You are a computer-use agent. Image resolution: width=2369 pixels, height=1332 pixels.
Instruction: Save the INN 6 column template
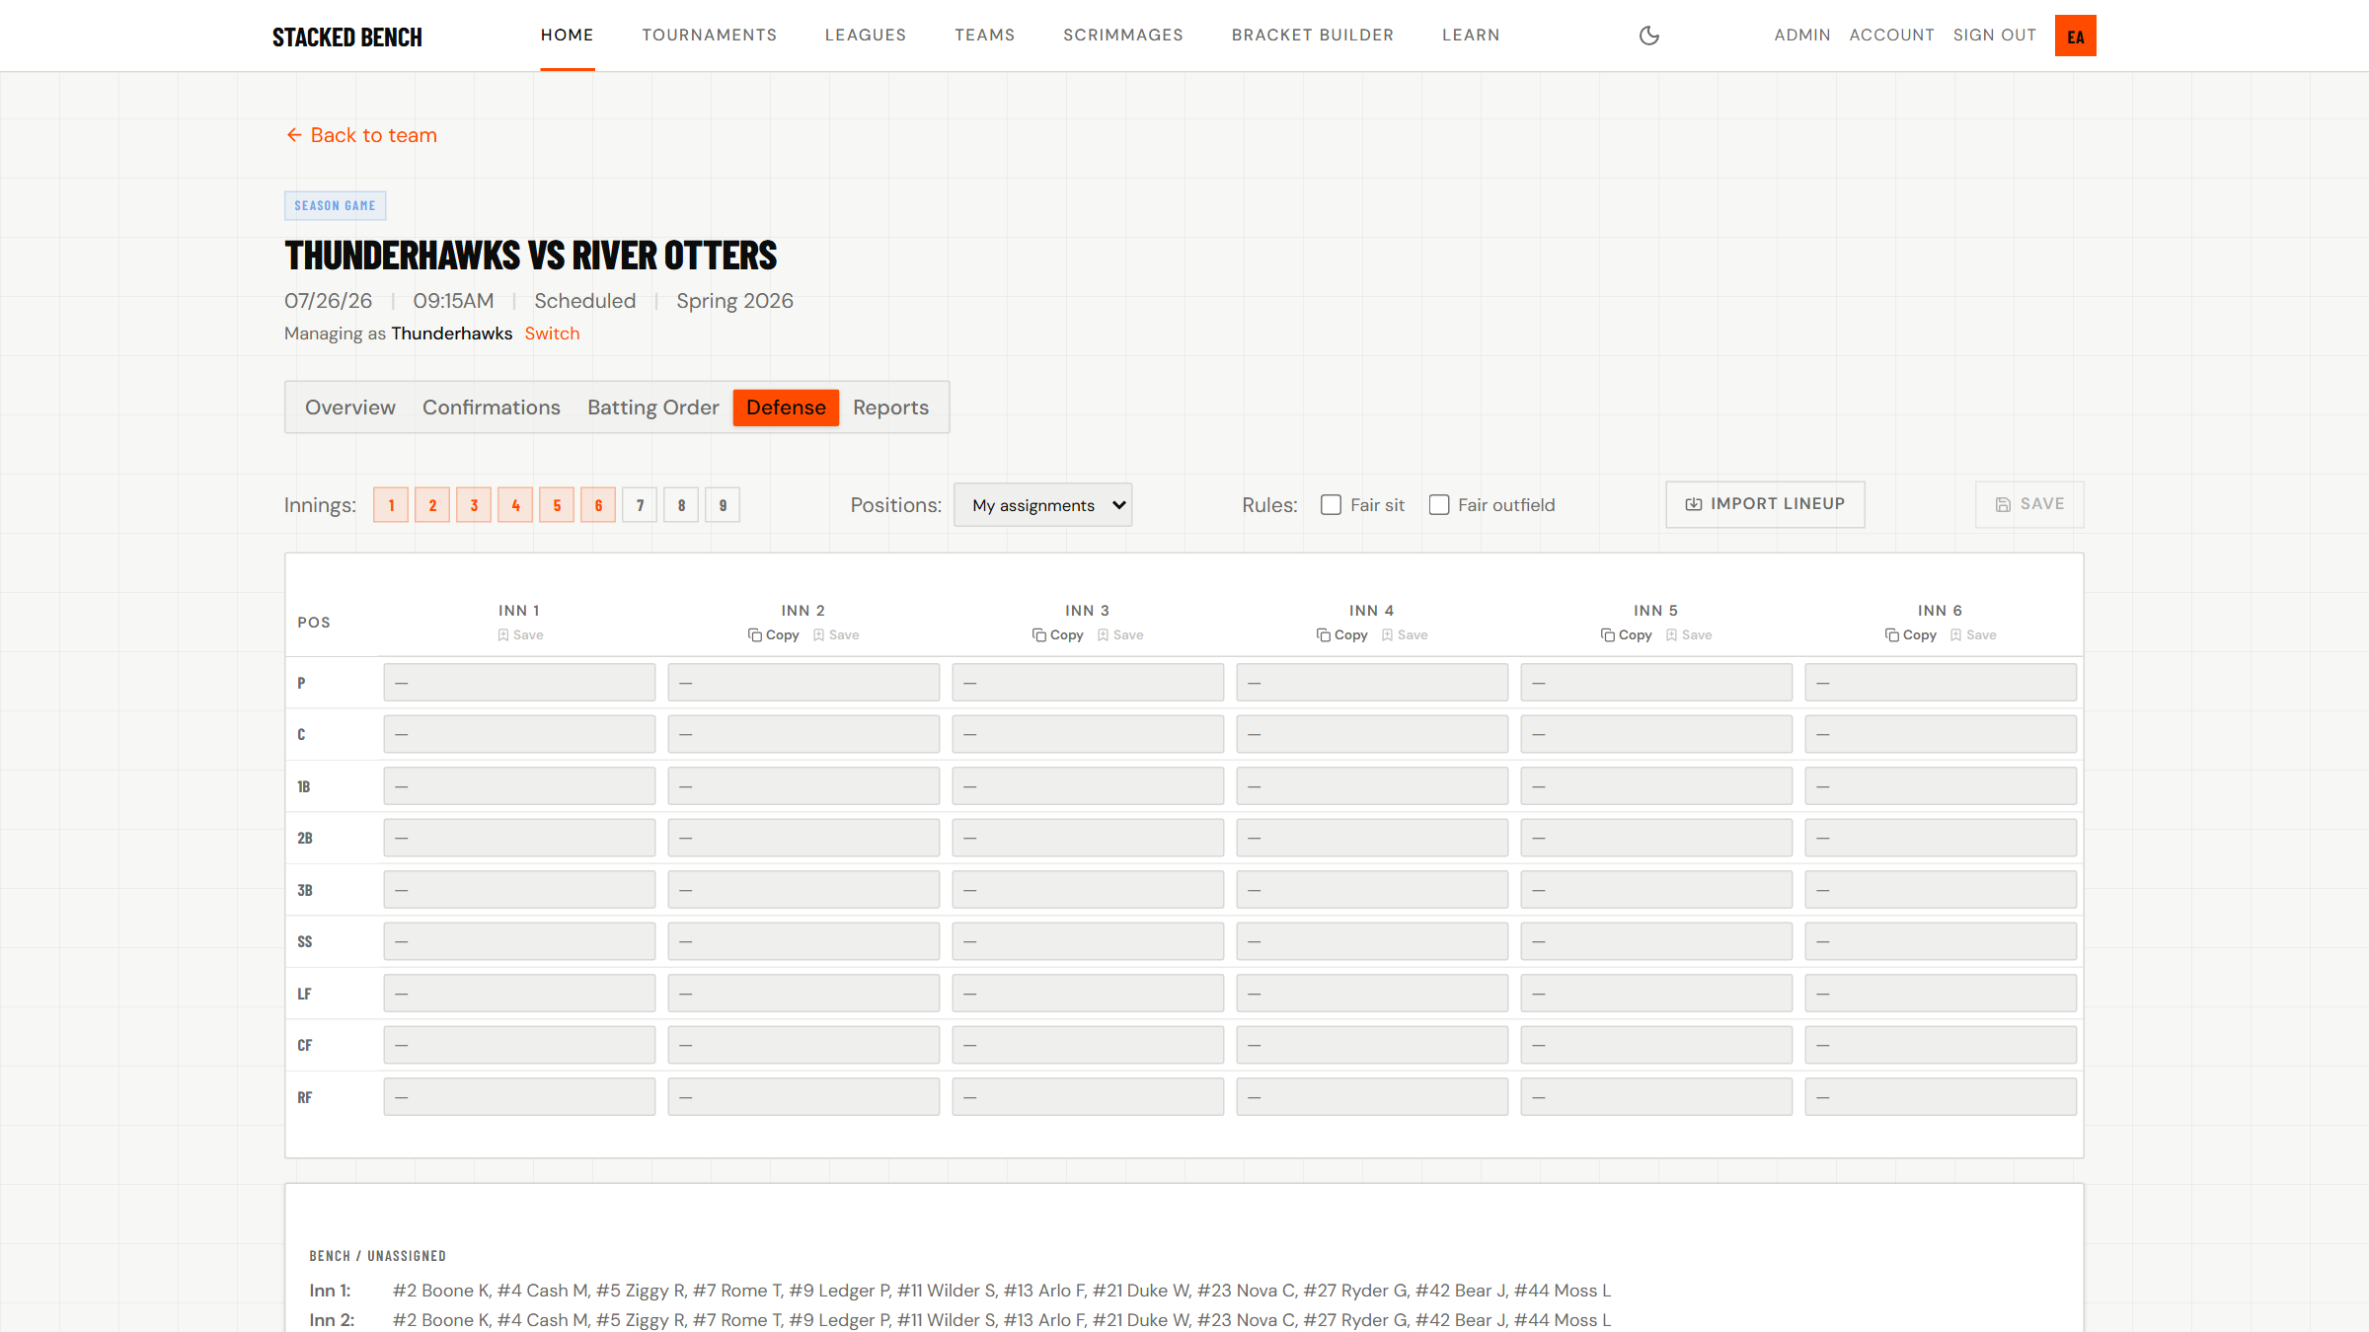click(x=1973, y=635)
